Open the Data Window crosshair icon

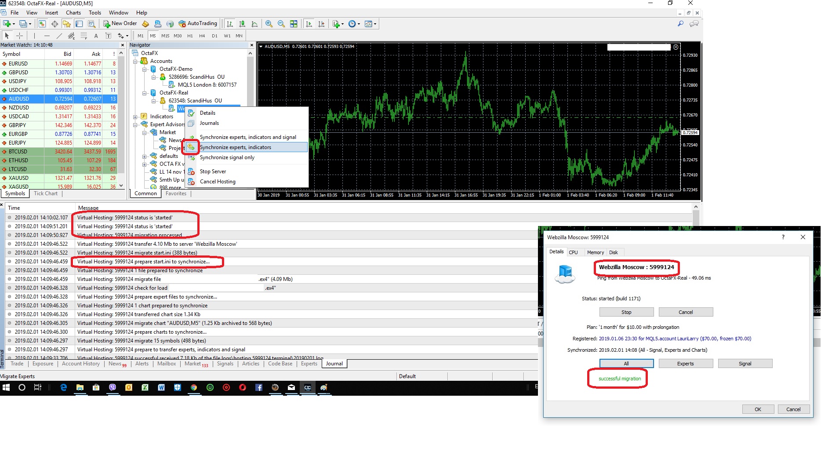click(x=54, y=24)
